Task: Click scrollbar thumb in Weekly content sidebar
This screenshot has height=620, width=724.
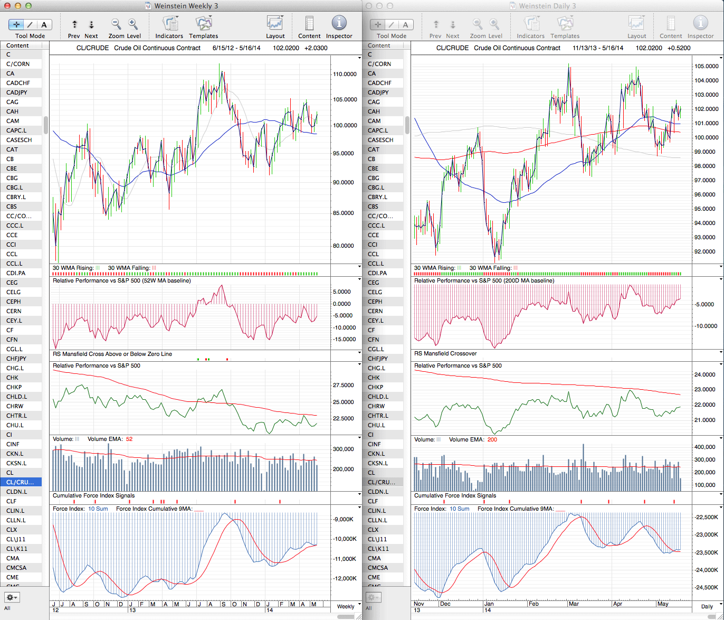Action: pos(46,125)
